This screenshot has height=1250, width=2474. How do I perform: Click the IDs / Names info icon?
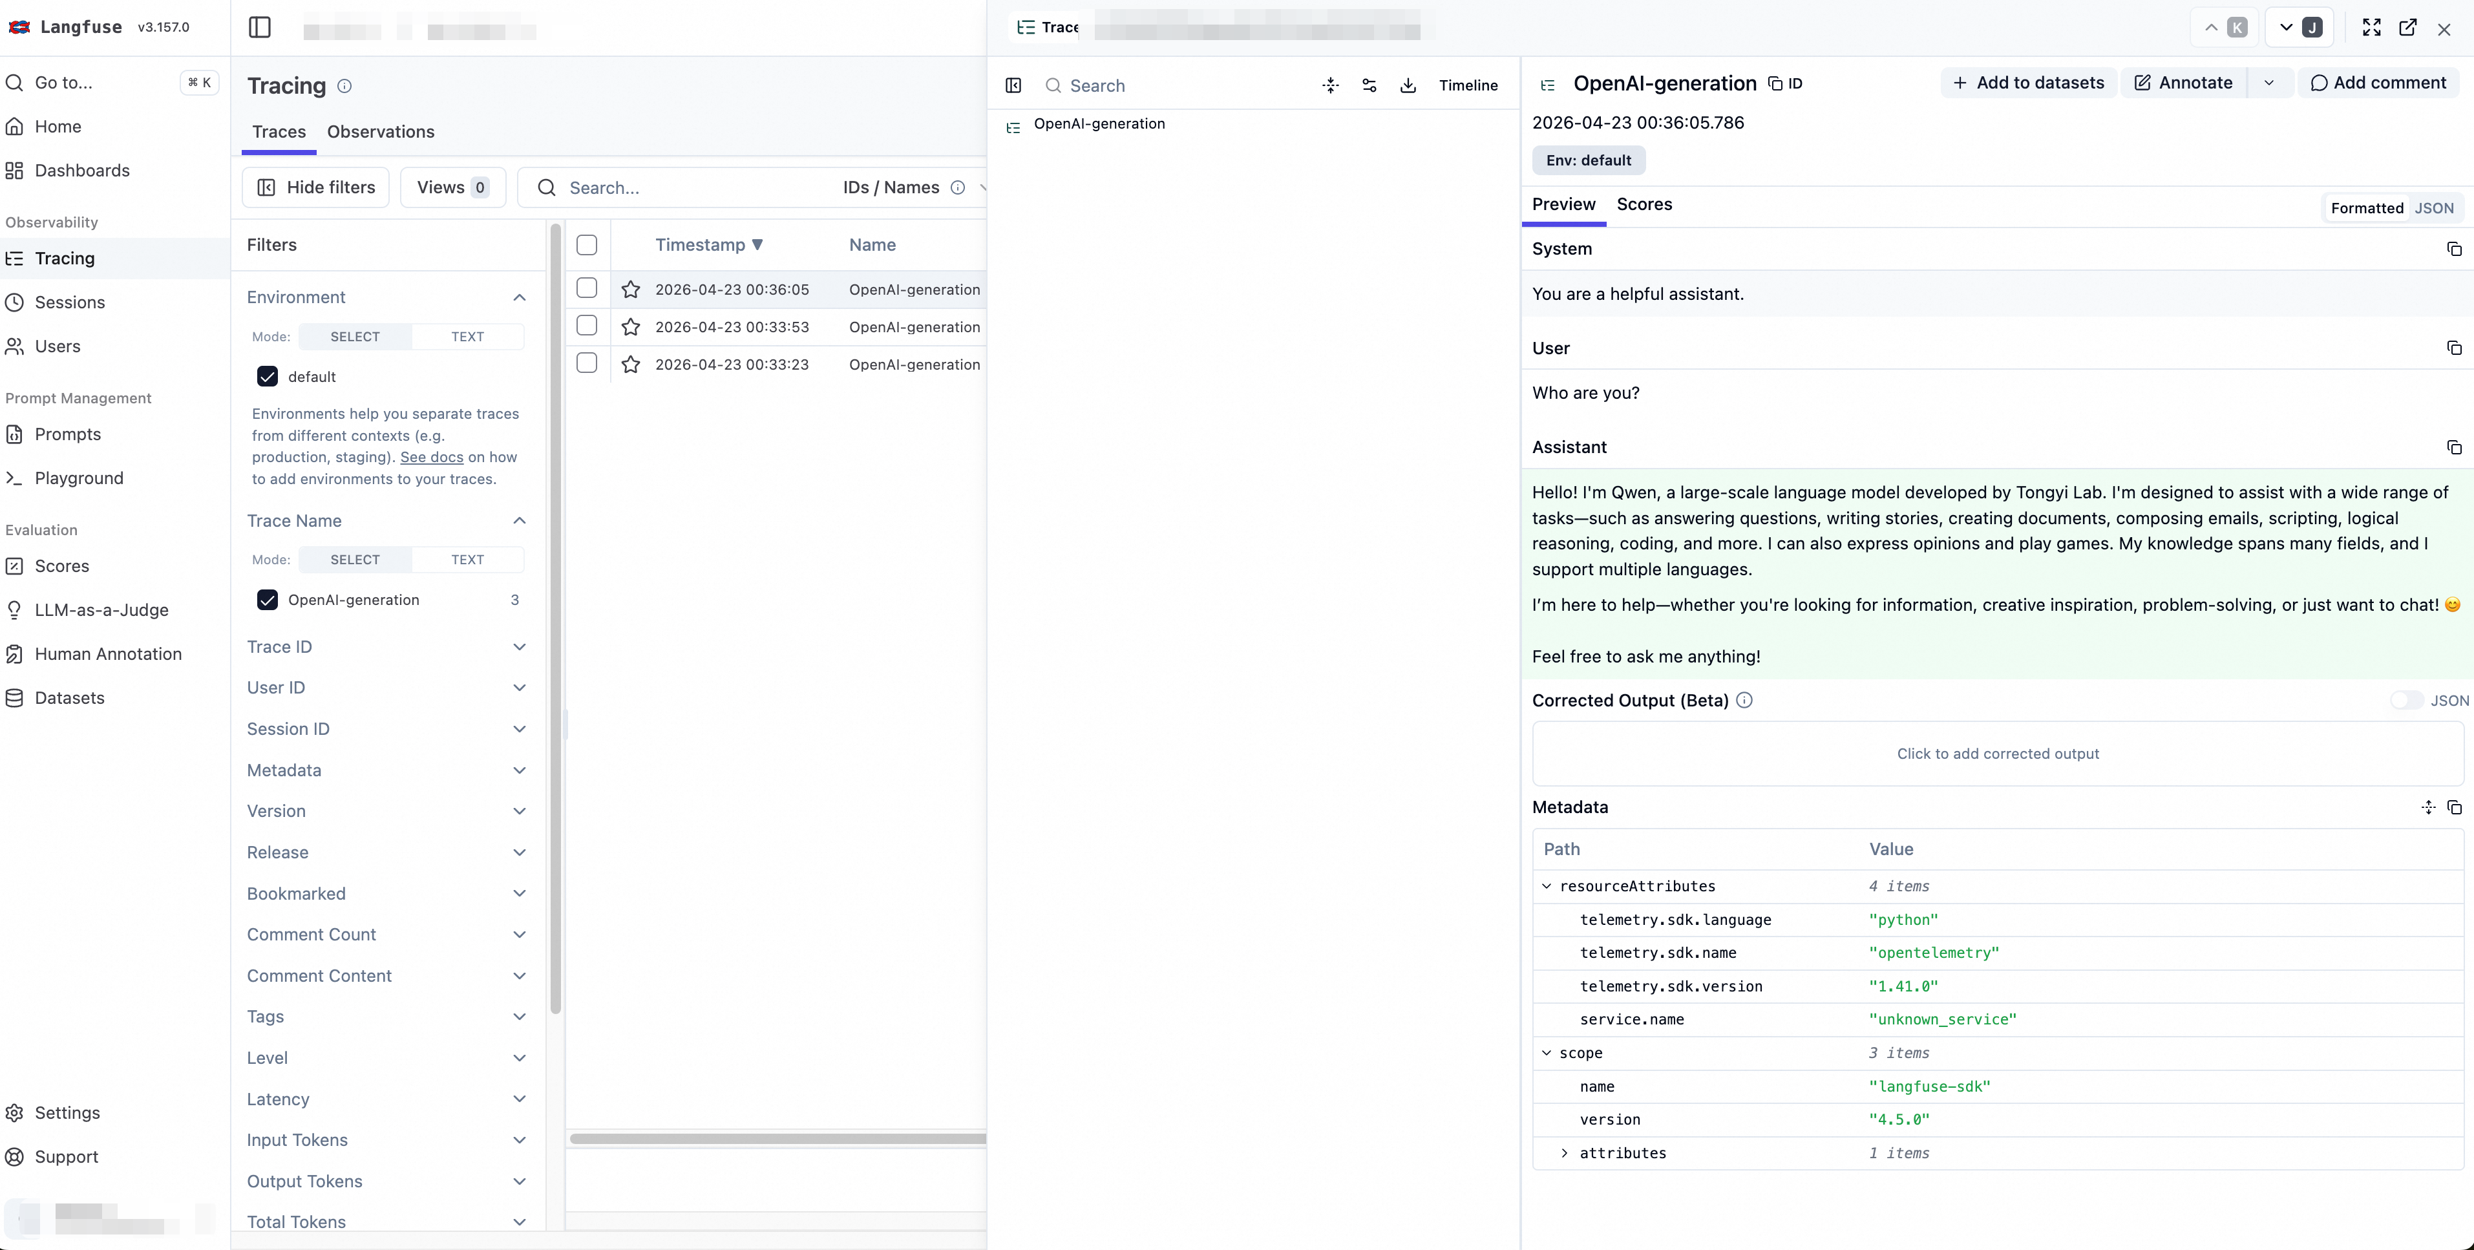coord(958,187)
